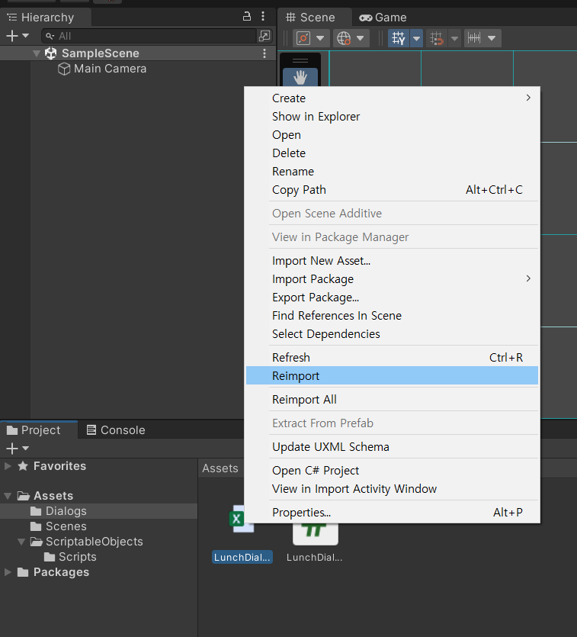Toggle grid snapping magnet icon

[x=437, y=38]
